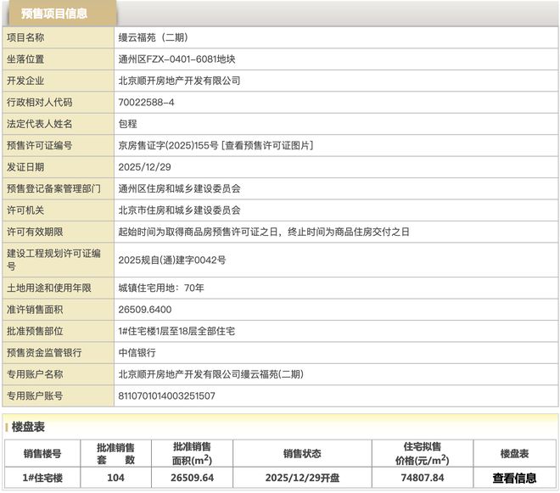The image size is (560, 493).
Task: Click the issue date 2025/12/29 value
Action: point(146,167)
